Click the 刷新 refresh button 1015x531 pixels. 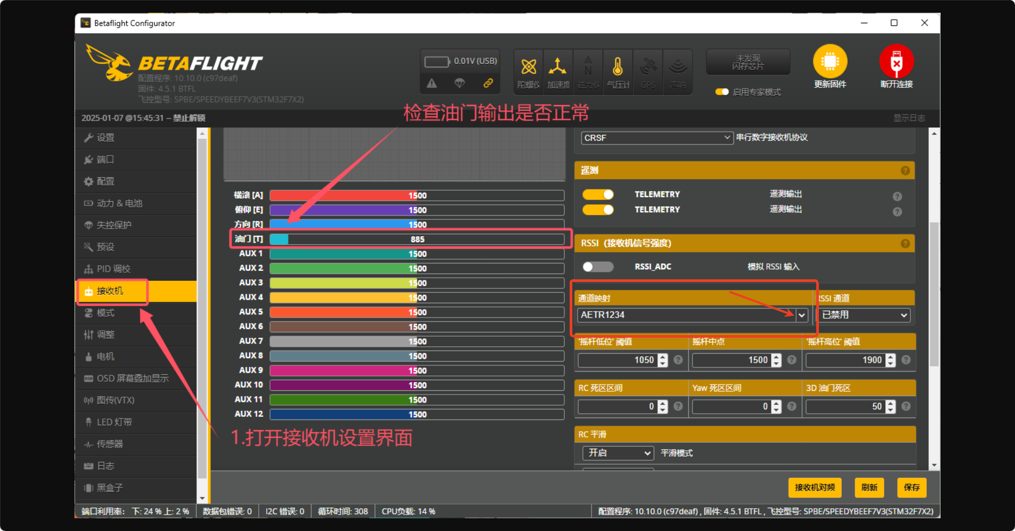pos(869,487)
